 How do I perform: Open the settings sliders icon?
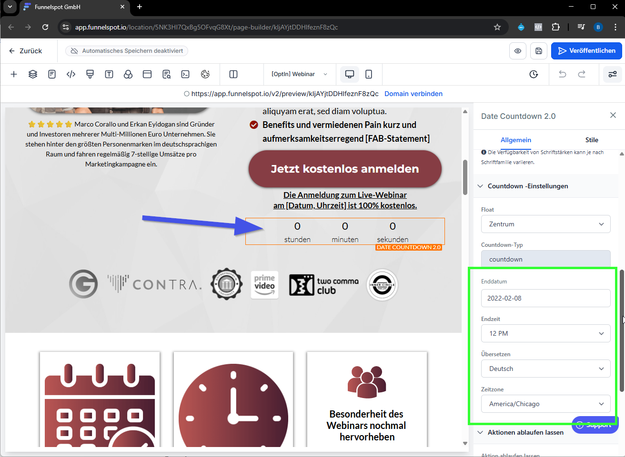pyautogui.click(x=612, y=74)
